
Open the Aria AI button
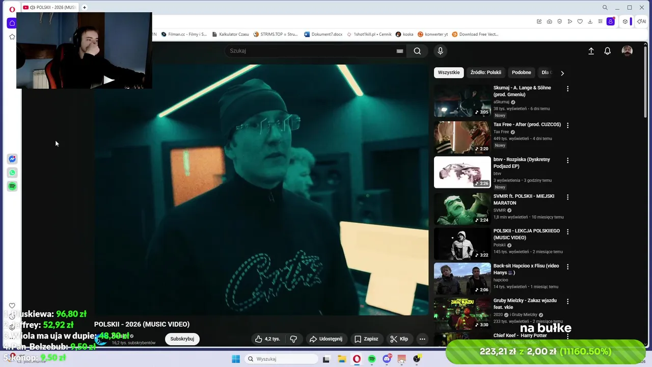pyautogui.click(x=642, y=21)
